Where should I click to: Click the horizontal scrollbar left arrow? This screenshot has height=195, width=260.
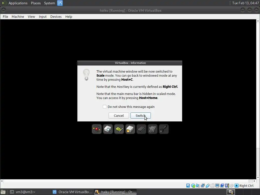2,181
